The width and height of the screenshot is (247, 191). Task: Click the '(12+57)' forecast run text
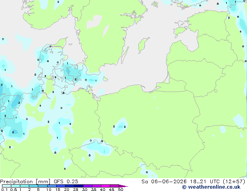coord(234,182)
